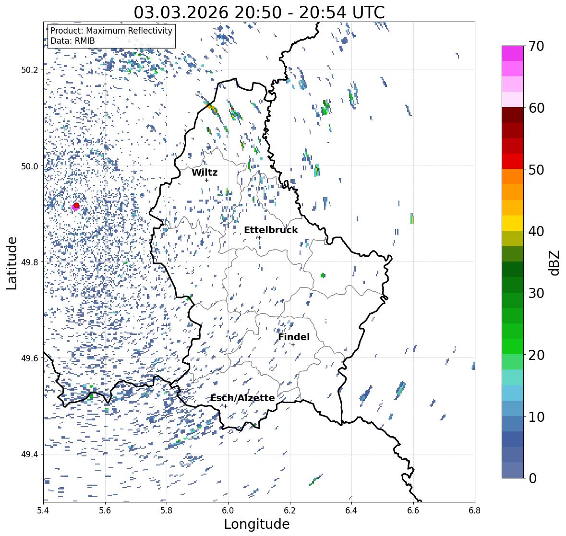Click the title timestamp 03.03.2026 20:50 - 20:54 UTC
Screen dimensions: 566x536
(259, 12)
